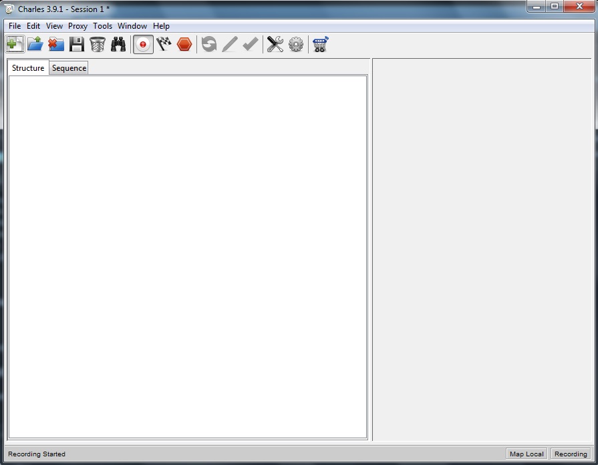Image resolution: width=598 pixels, height=465 pixels.
Task: Open Settings with the gear icon
Action: (296, 44)
